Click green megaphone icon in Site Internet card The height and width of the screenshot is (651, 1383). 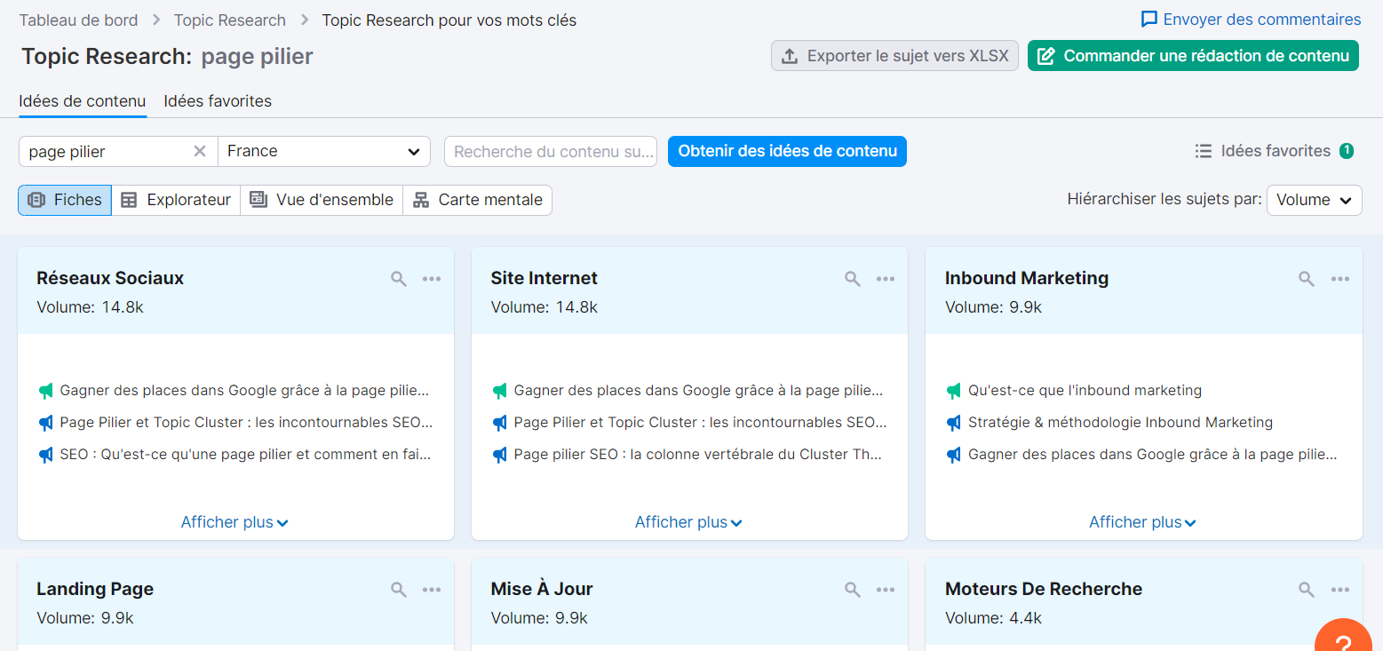click(x=499, y=391)
